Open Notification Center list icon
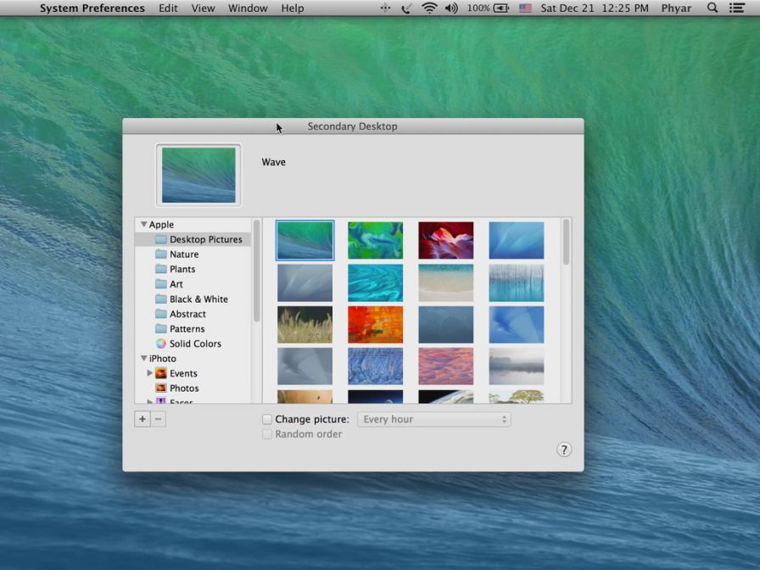Image resolution: width=760 pixels, height=570 pixels. tap(737, 8)
